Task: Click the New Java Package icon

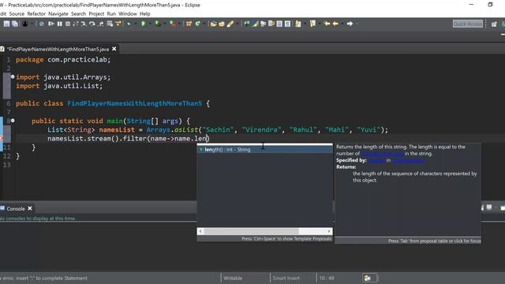Action: coord(189,24)
